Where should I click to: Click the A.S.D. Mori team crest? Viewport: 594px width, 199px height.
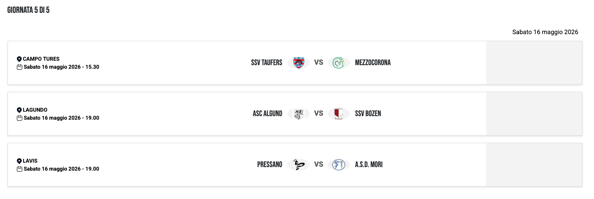click(x=339, y=164)
